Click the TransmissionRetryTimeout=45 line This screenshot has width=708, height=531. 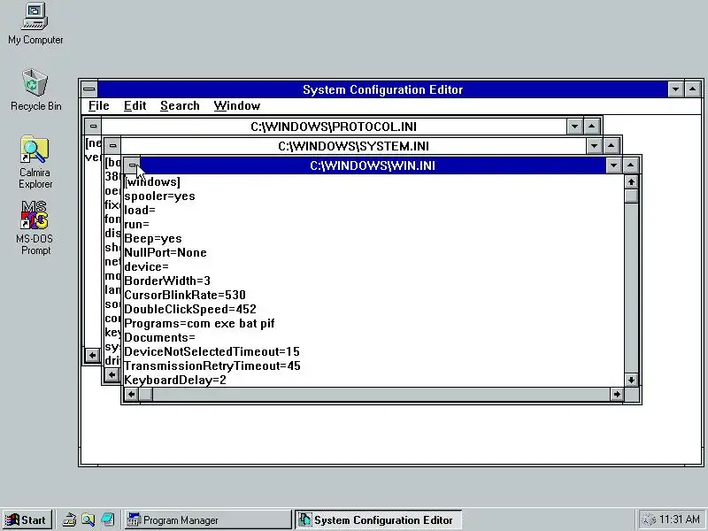(x=212, y=366)
